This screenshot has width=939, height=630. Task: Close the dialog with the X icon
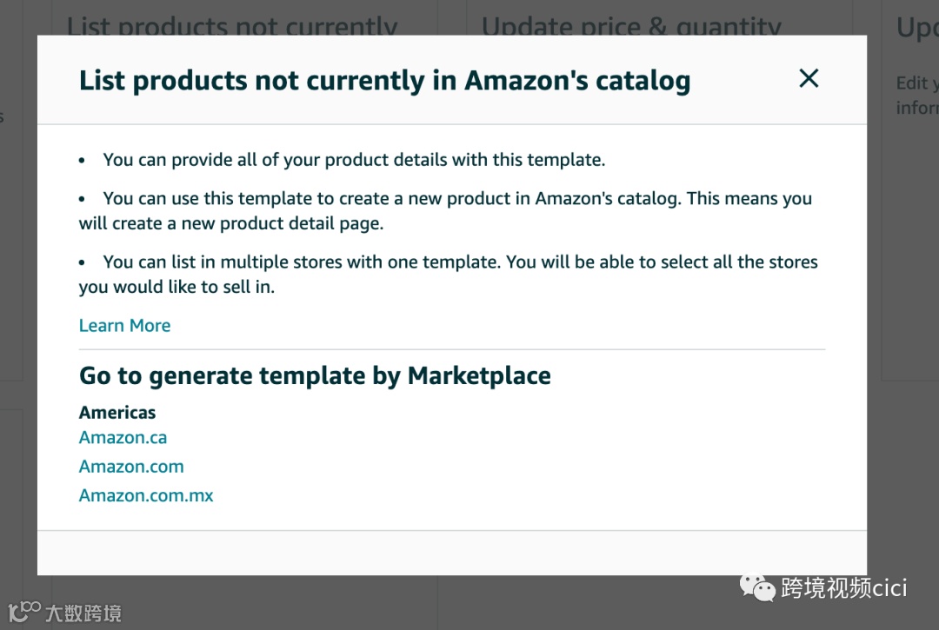point(809,79)
